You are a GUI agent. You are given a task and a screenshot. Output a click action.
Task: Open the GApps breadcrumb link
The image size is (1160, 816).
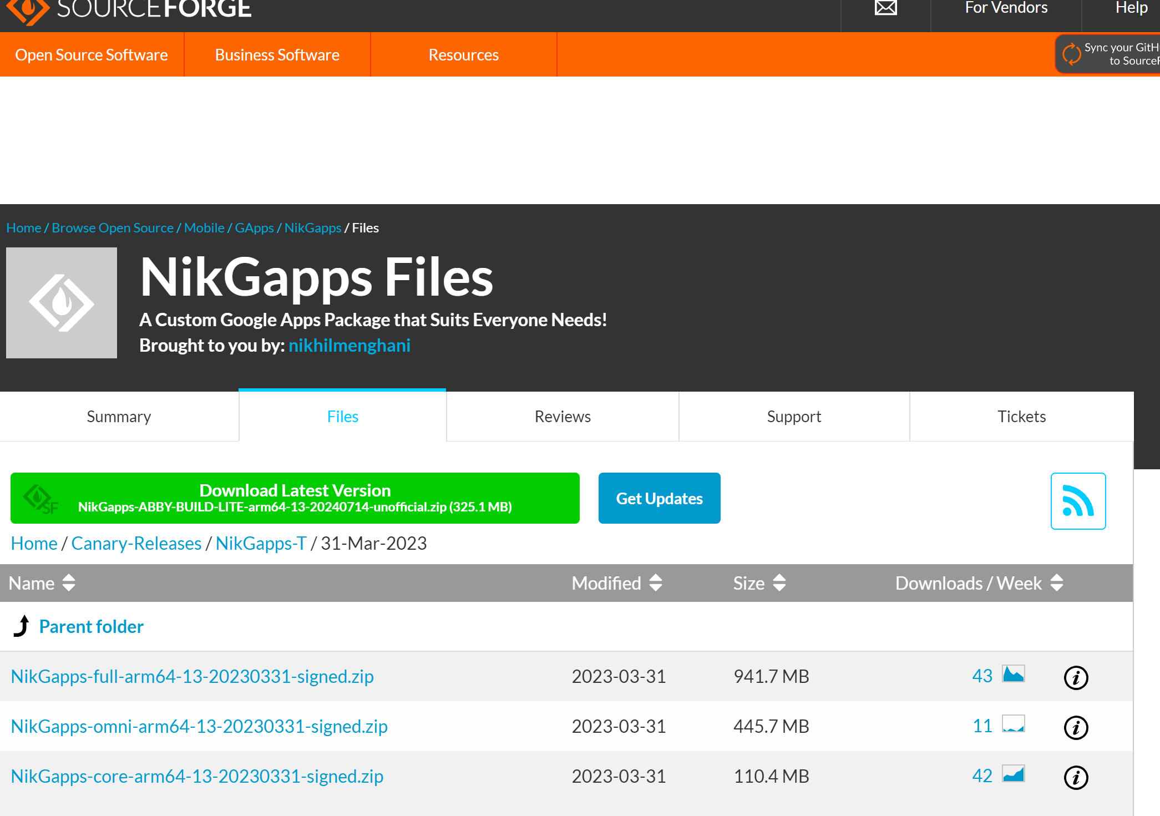[x=255, y=228]
